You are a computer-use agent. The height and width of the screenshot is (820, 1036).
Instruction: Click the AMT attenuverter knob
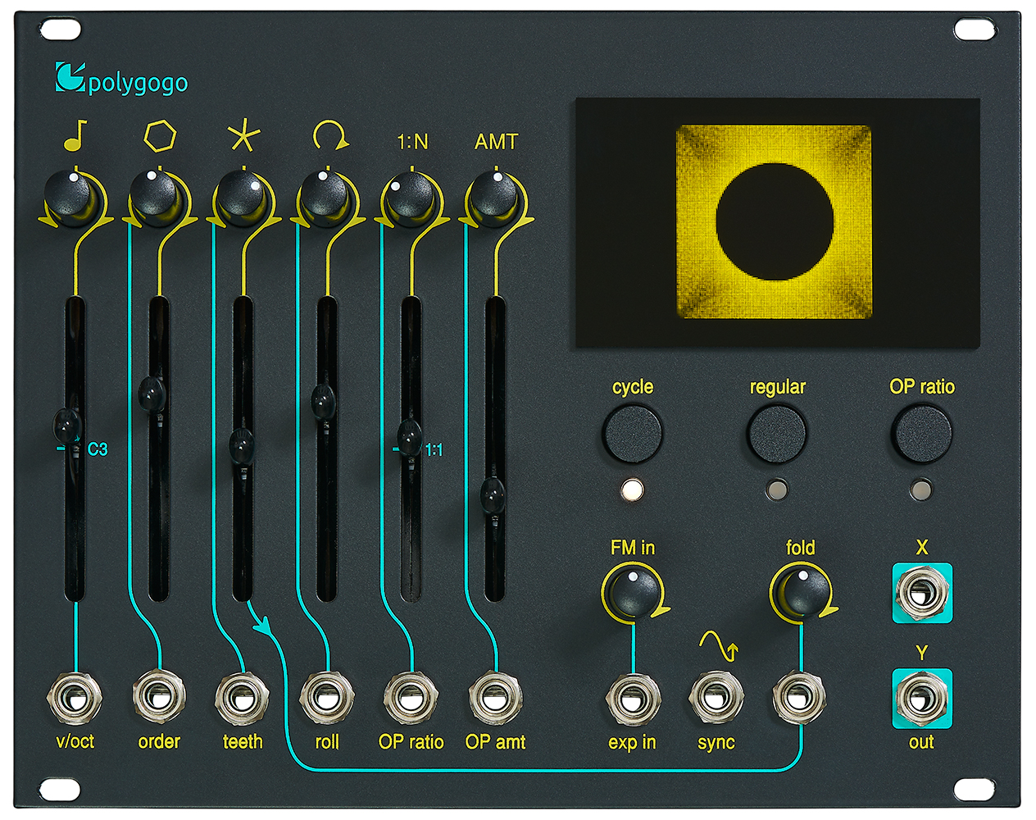(493, 198)
